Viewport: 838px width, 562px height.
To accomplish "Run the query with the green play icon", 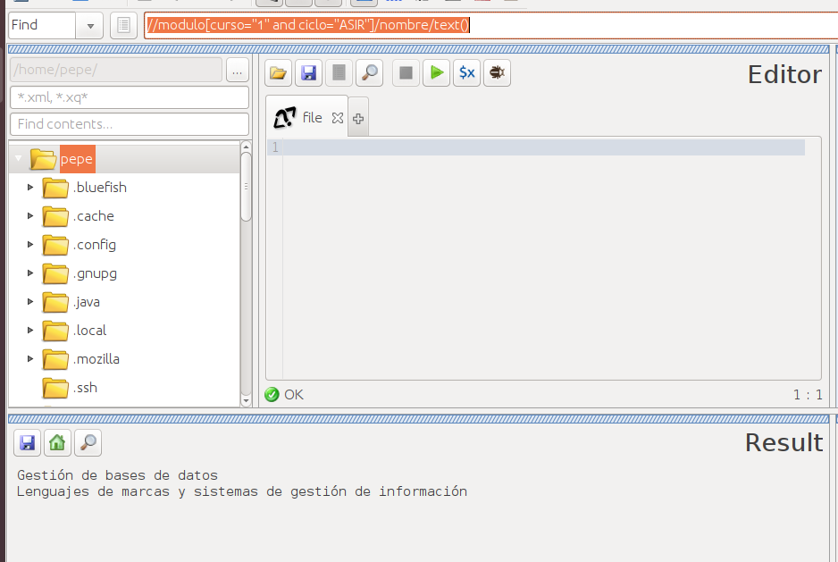I will [436, 72].
